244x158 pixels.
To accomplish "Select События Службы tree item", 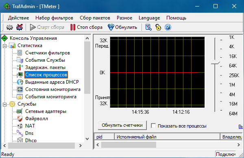I will [x=45, y=60].
